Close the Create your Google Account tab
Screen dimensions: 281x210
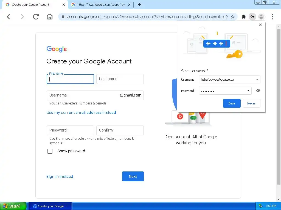pos(64,5)
